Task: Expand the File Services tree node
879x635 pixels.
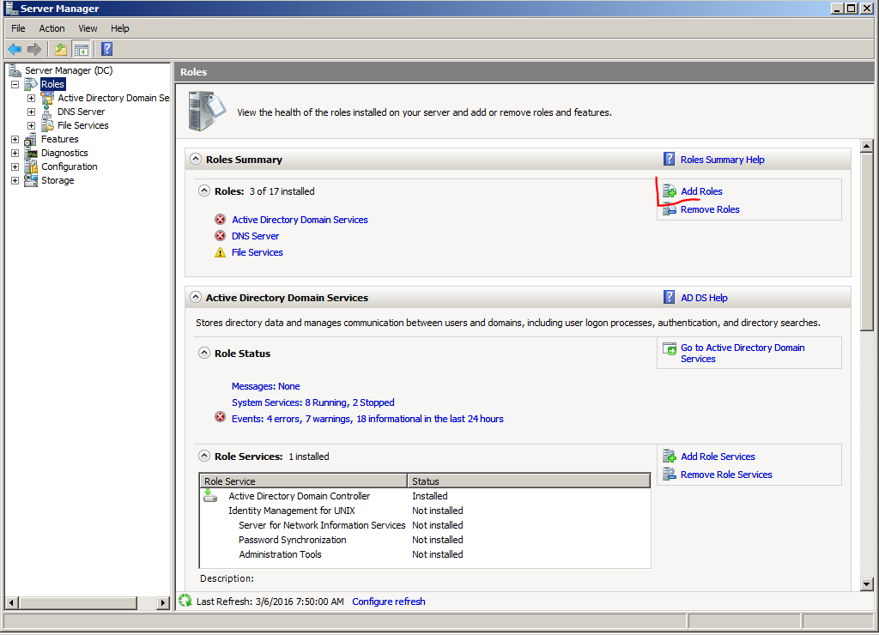Action: pyautogui.click(x=32, y=125)
